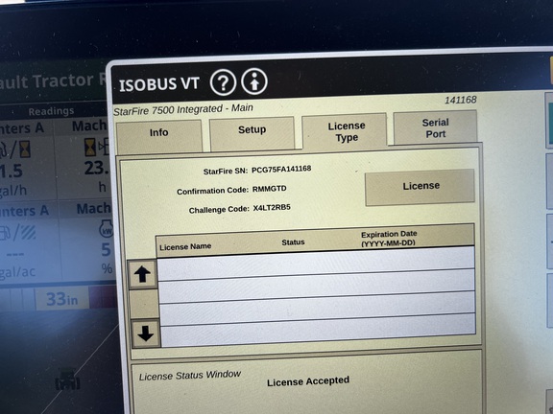Switch to the Info tab

158,135
